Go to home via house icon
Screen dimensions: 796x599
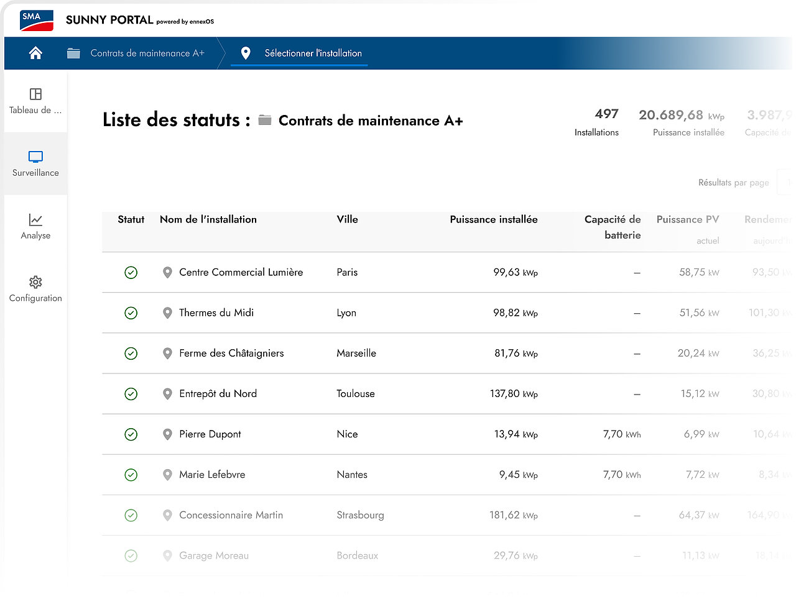35,53
